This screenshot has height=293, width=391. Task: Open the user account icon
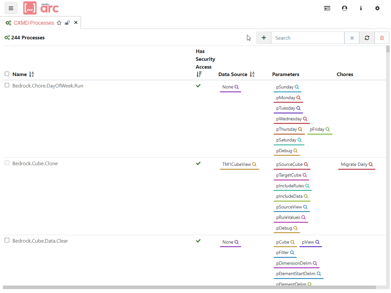344,8
